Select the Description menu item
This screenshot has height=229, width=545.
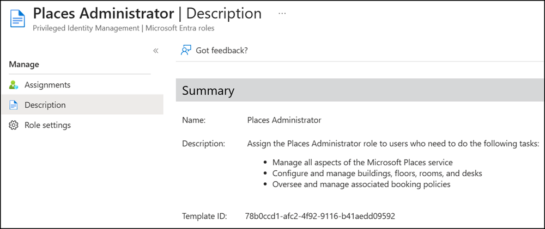coord(82,104)
